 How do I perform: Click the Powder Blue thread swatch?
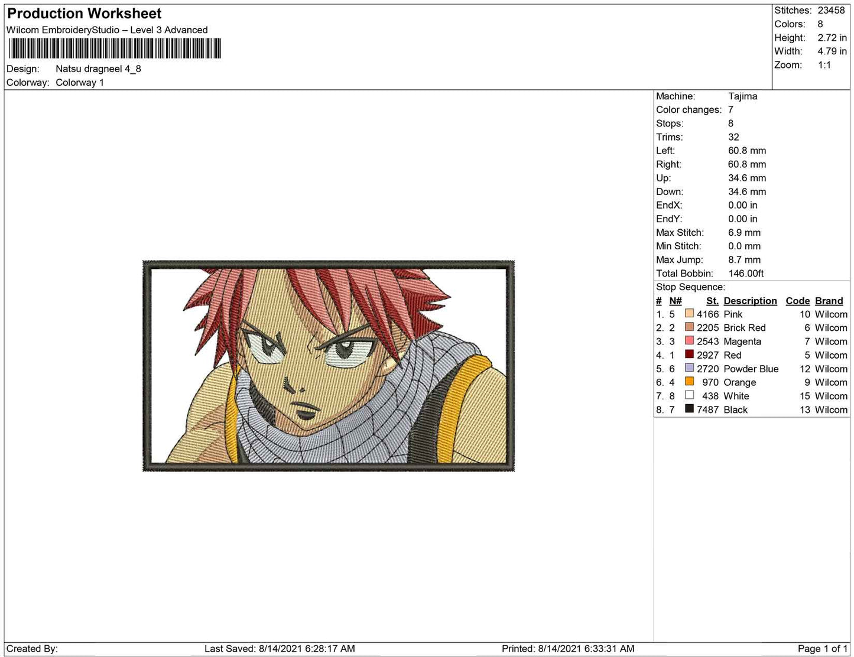(689, 368)
